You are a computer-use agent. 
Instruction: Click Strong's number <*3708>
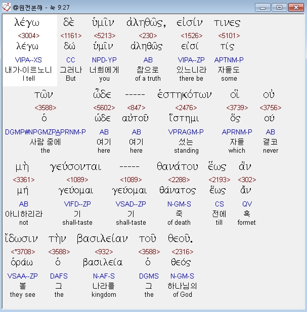click(23, 252)
